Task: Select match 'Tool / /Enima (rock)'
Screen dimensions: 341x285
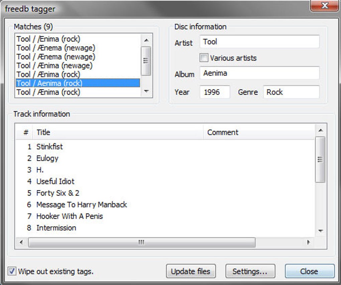Action: pos(78,39)
